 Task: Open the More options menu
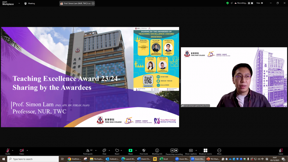click(x=219, y=152)
